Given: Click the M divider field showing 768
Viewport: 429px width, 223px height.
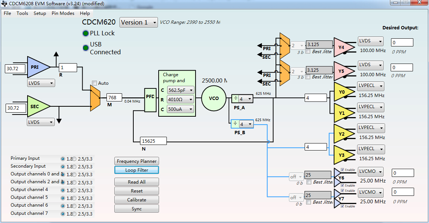Looking at the screenshot, I should (x=114, y=97).
